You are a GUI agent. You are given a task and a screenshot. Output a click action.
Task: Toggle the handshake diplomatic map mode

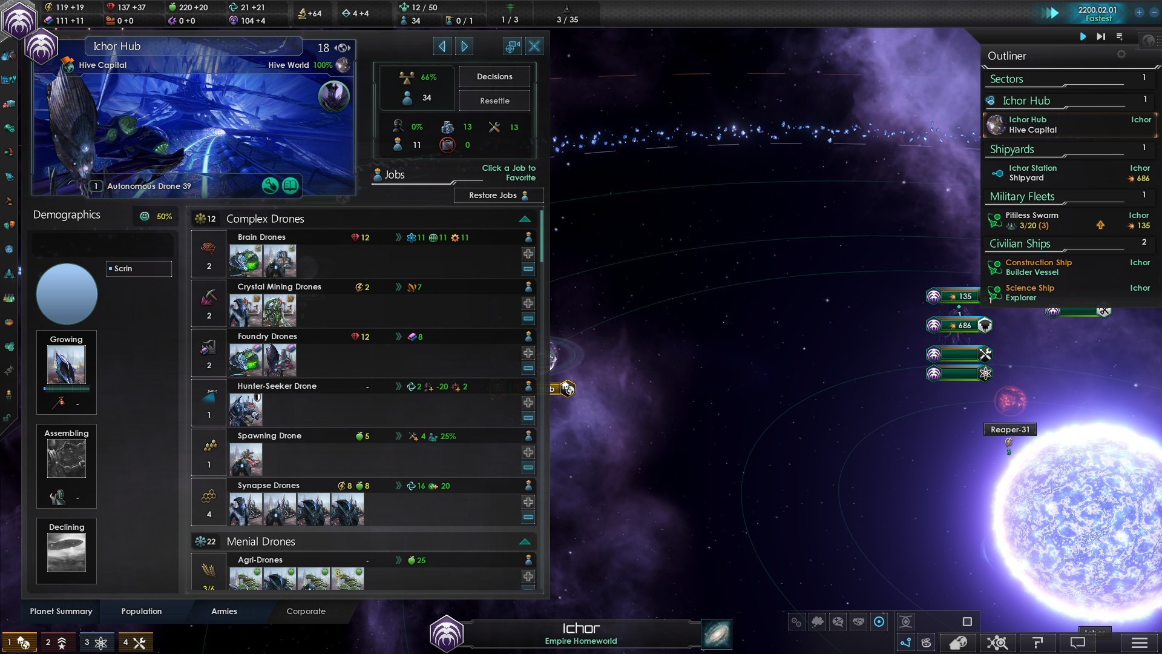(858, 622)
